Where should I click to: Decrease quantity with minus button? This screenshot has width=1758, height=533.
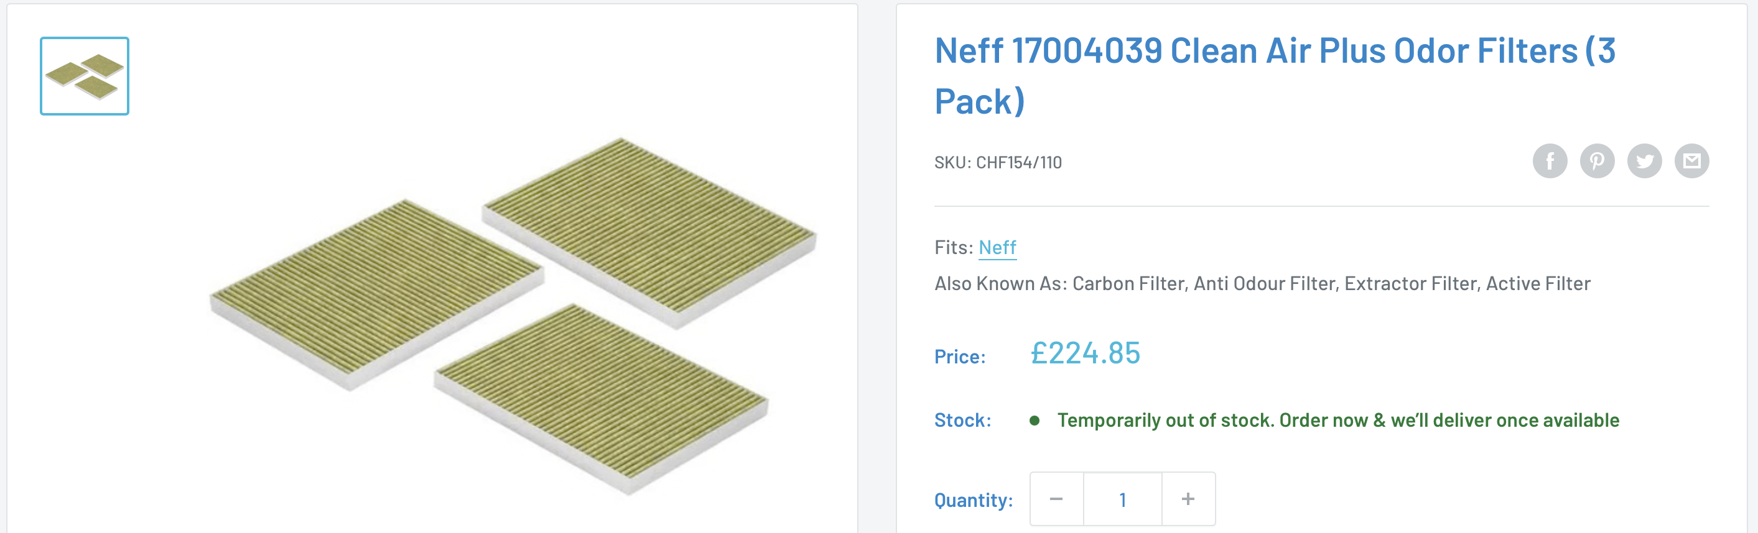[1056, 499]
